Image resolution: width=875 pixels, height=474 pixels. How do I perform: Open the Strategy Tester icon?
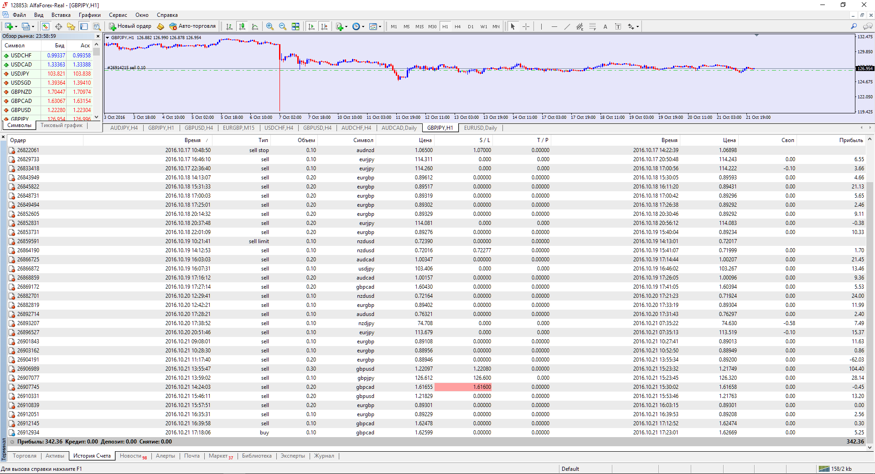(97, 26)
